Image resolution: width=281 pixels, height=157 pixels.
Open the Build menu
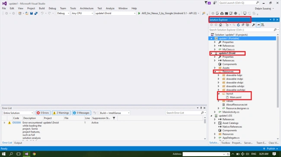tap(42, 8)
